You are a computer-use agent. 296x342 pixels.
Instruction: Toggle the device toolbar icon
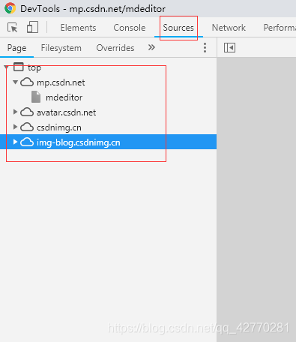(32, 27)
